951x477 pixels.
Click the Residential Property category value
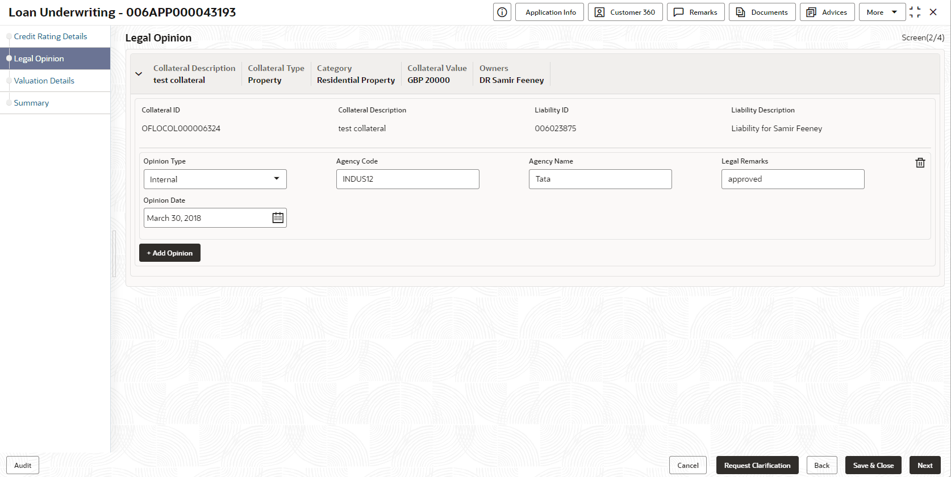(356, 80)
